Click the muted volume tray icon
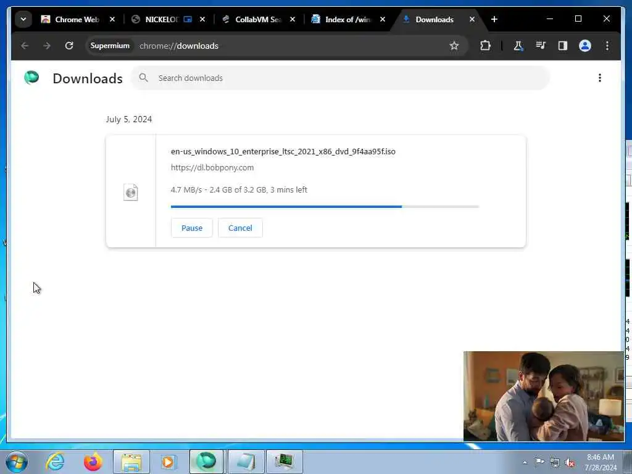 (570, 462)
